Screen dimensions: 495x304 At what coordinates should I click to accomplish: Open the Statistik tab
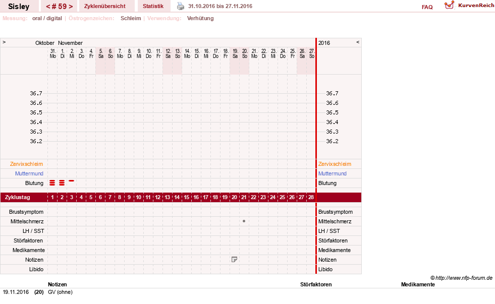pyautogui.click(x=153, y=7)
